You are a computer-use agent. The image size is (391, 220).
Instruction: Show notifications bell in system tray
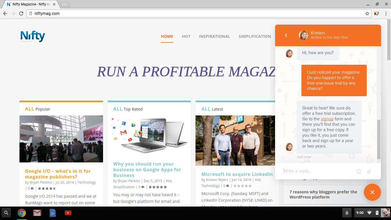point(347,213)
